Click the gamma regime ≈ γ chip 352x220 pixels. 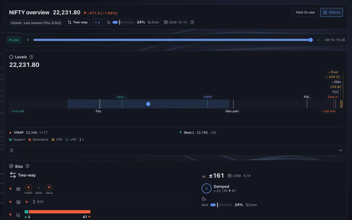point(97,22)
